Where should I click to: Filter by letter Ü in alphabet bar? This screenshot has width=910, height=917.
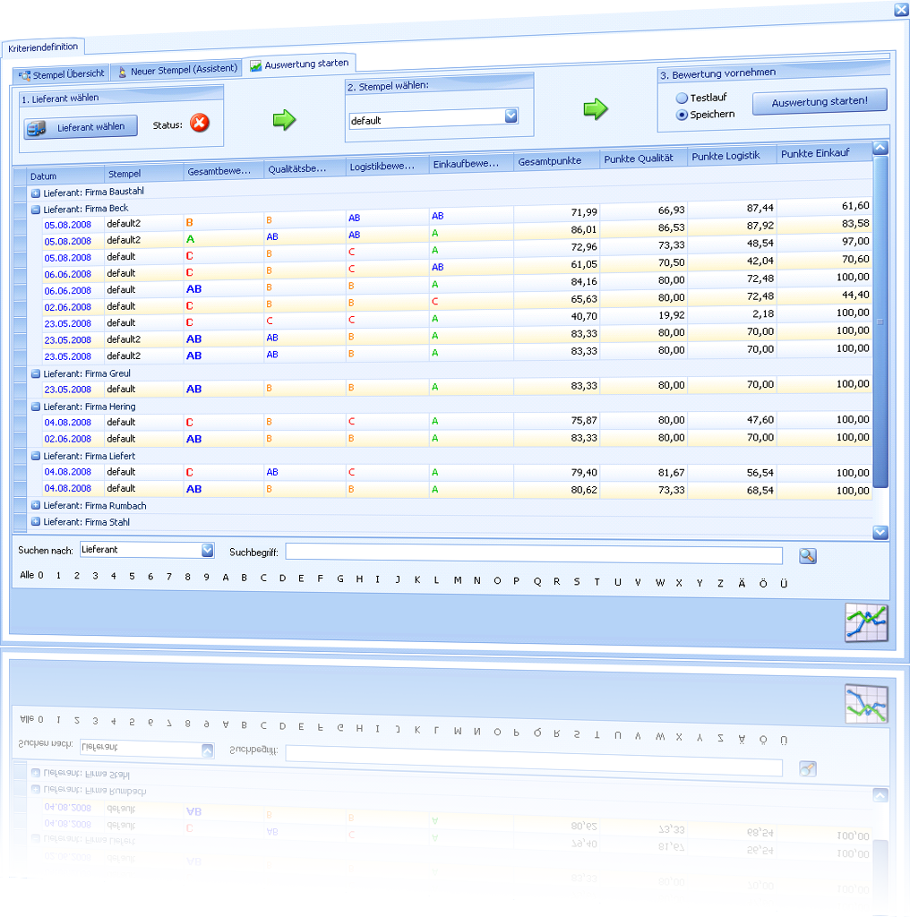[784, 583]
